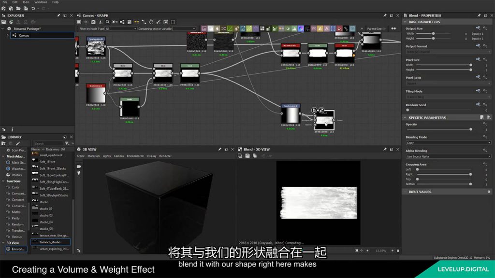
Task: Click the fit-graph-to-view icon in graph toolbar
Action: click(x=79, y=22)
